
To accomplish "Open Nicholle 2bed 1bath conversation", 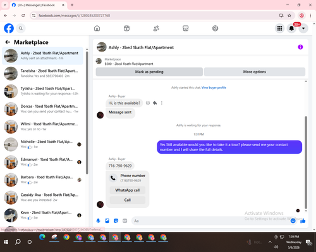I will (42, 144).
